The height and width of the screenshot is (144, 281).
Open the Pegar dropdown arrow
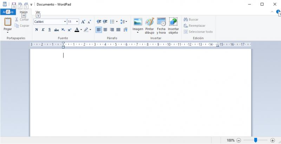click(x=8, y=32)
